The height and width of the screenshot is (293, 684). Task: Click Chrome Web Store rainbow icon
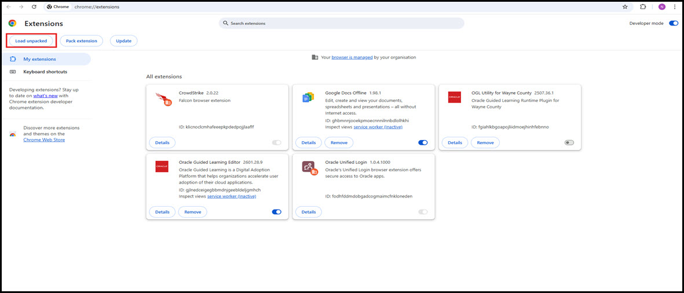(13, 134)
